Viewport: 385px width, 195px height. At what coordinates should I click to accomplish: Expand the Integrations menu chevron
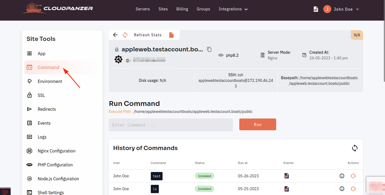coord(246,9)
